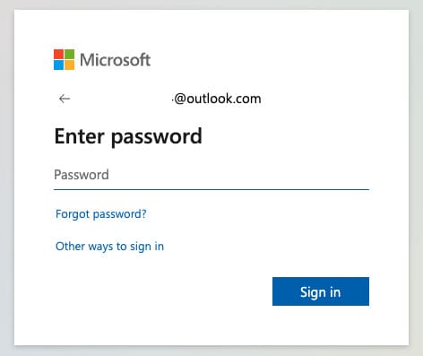
Task: Start password recovery via Forgot password
Action: click(x=101, y=214)
